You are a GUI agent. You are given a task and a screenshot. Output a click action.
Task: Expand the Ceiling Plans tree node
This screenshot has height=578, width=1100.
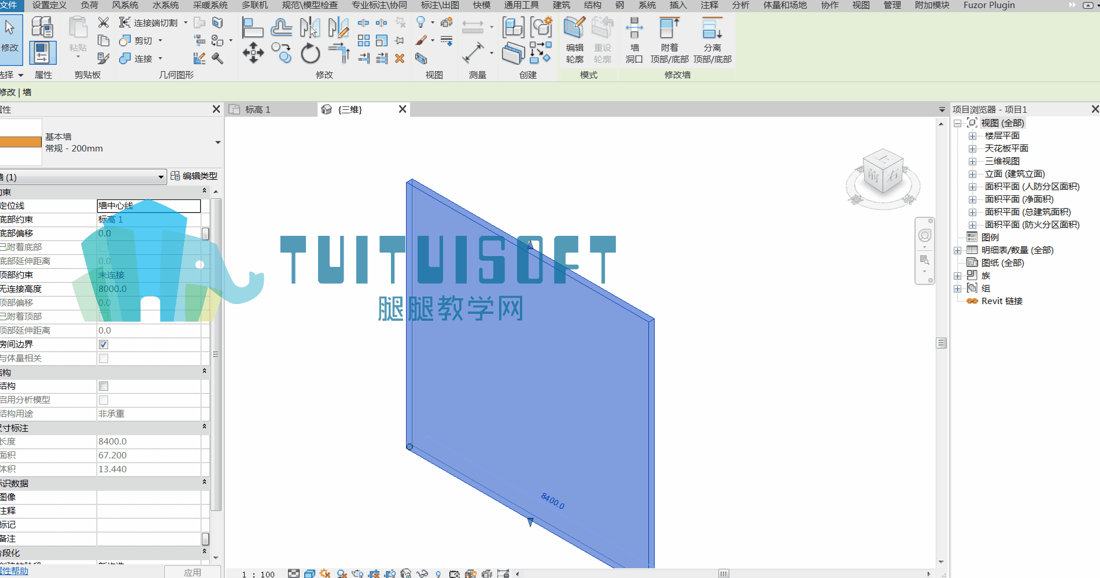(972, 149)
